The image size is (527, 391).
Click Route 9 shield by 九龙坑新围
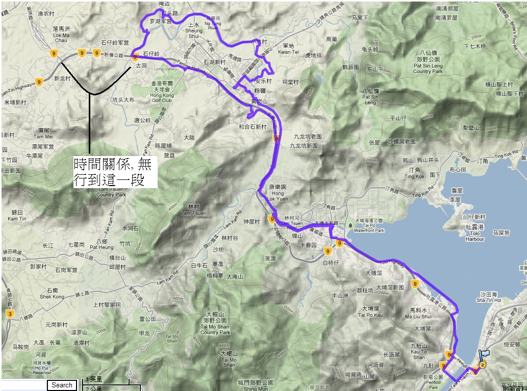coord(277,138)
